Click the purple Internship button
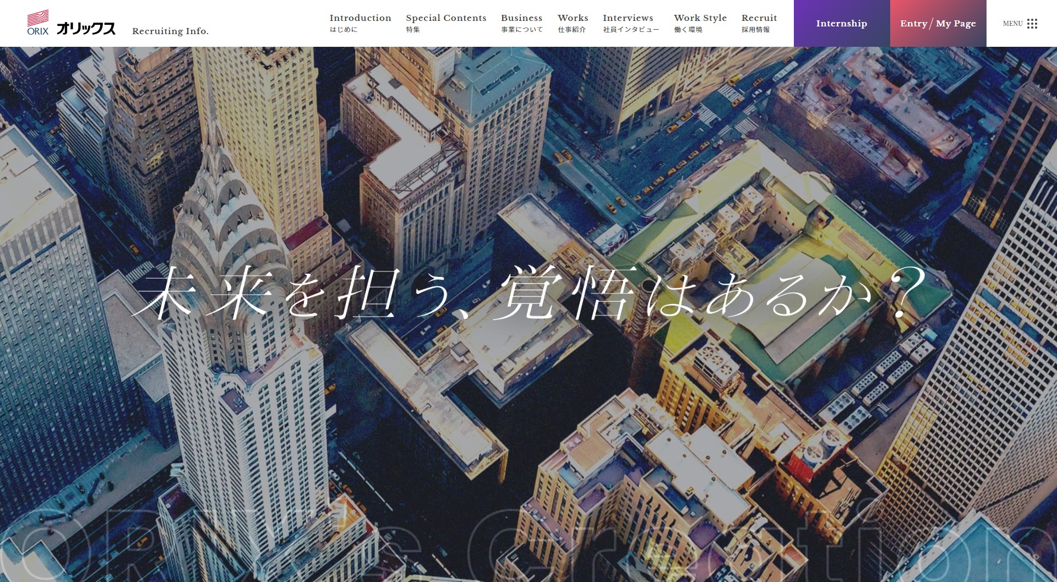The image size is (1057, 582). pos(842,23)
